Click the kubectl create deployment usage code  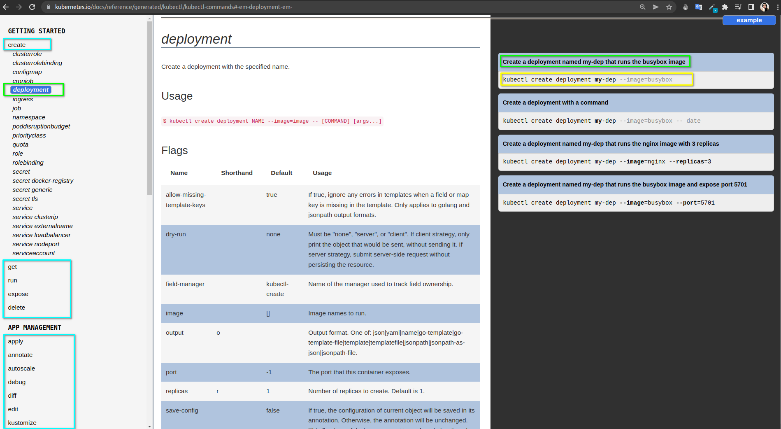[x=272, y=121]
